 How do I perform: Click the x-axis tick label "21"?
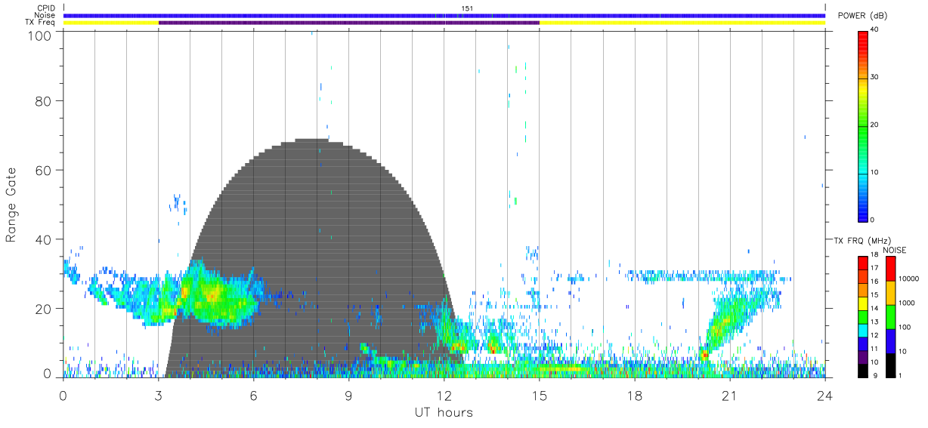click(730, 395)
